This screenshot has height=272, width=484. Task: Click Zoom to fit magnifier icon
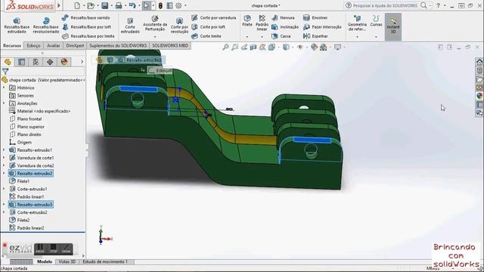click(226, 47)
